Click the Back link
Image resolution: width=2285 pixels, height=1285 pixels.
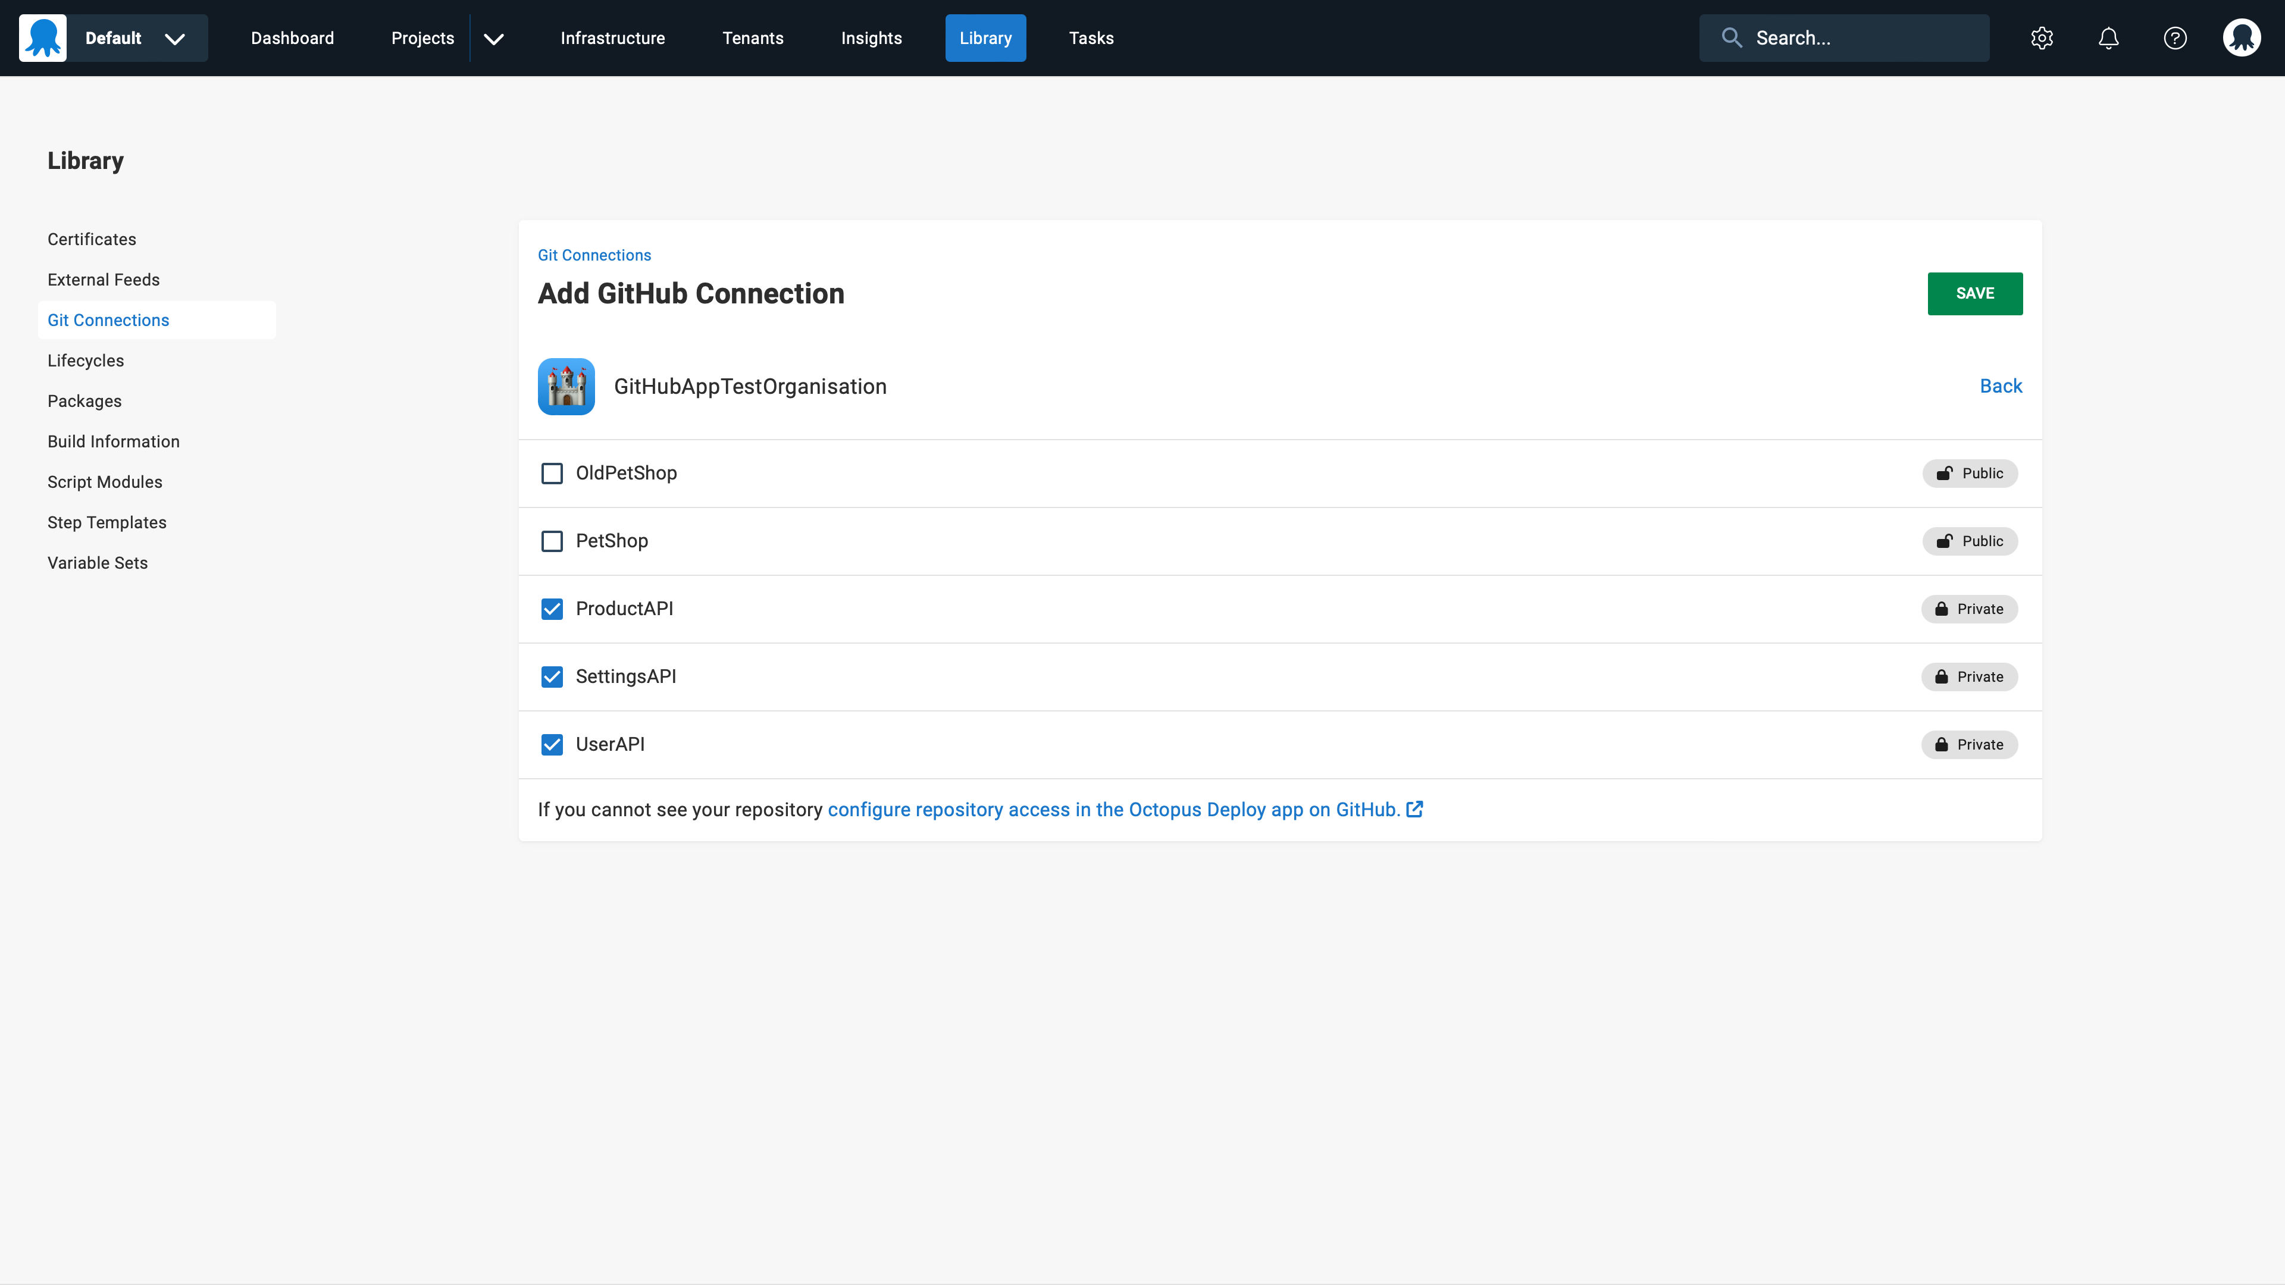[x=2001, y=385]
